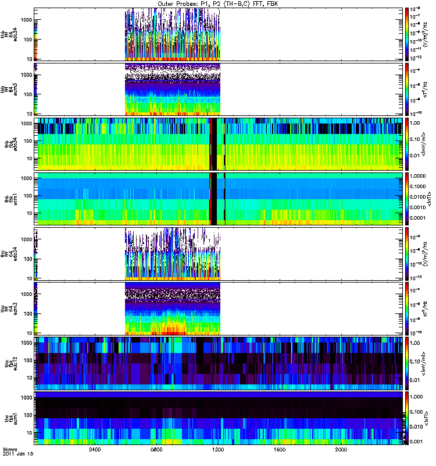Click the "thb fff 64 scm3" y-axis label
This screenshot has width=436, height=466.
pos(9,89)
